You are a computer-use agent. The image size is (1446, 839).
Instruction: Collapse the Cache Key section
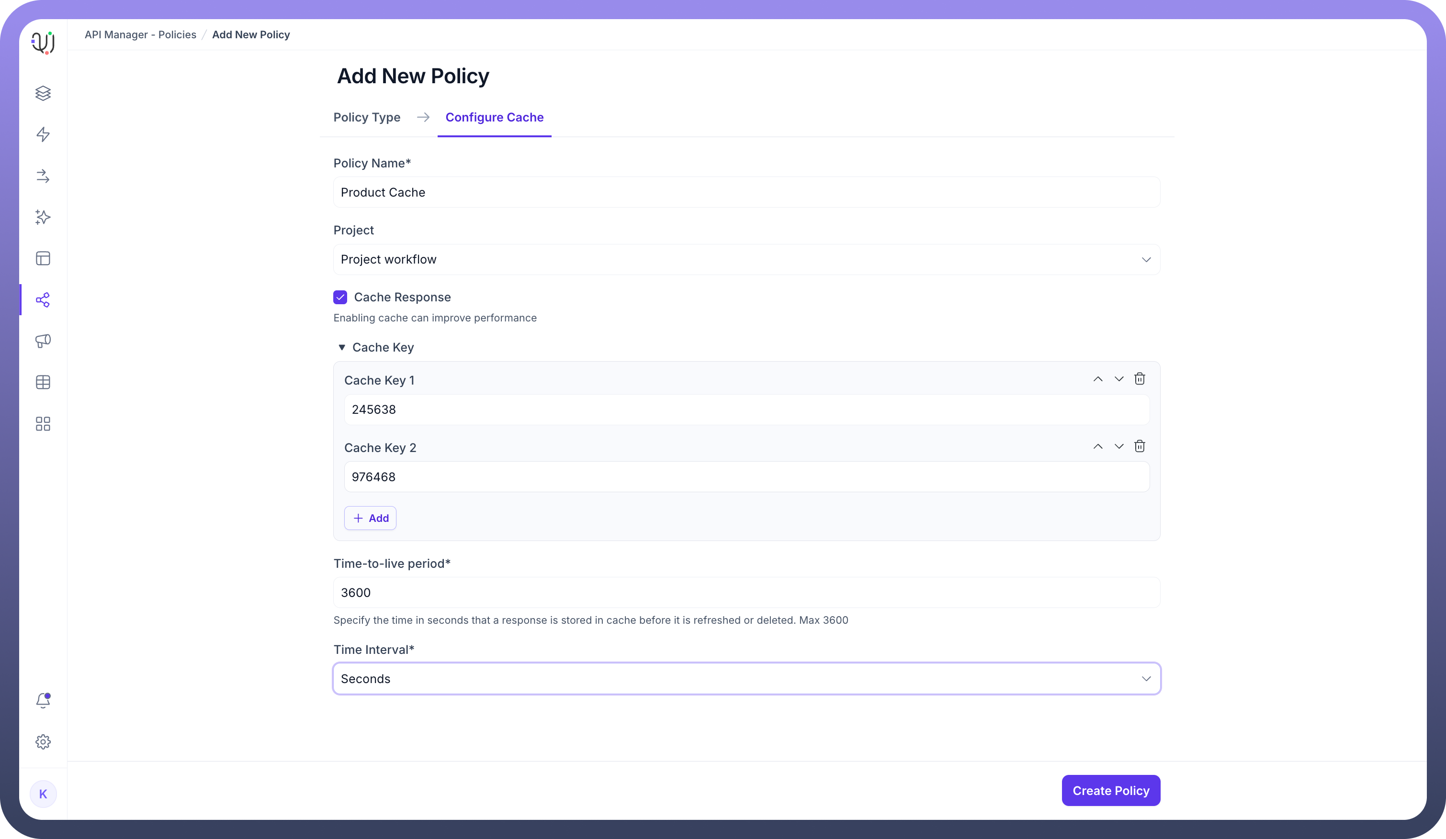(x=342, y=347)
